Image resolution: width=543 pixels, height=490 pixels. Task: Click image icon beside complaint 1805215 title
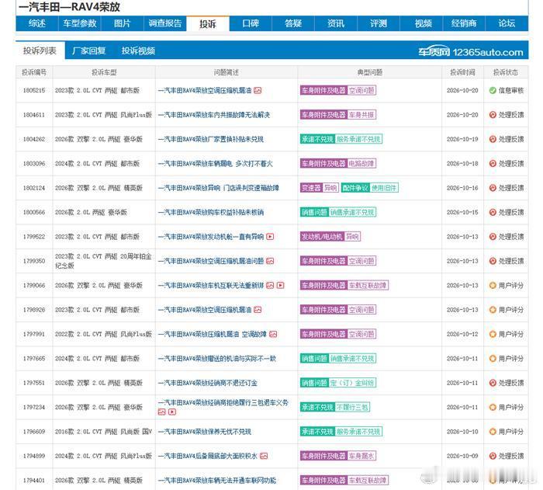(x=258, y=91)
